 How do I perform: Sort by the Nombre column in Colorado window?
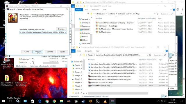[x=99, y=18]
